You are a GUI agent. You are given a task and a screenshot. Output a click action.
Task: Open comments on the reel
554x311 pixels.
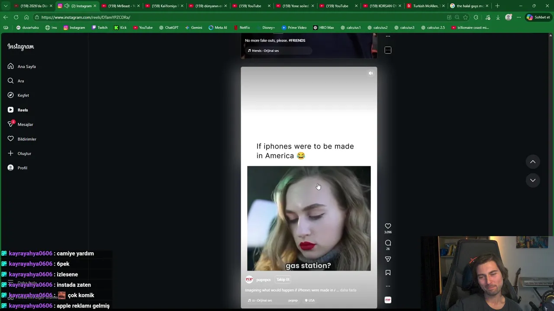click(x=388, y=243)
